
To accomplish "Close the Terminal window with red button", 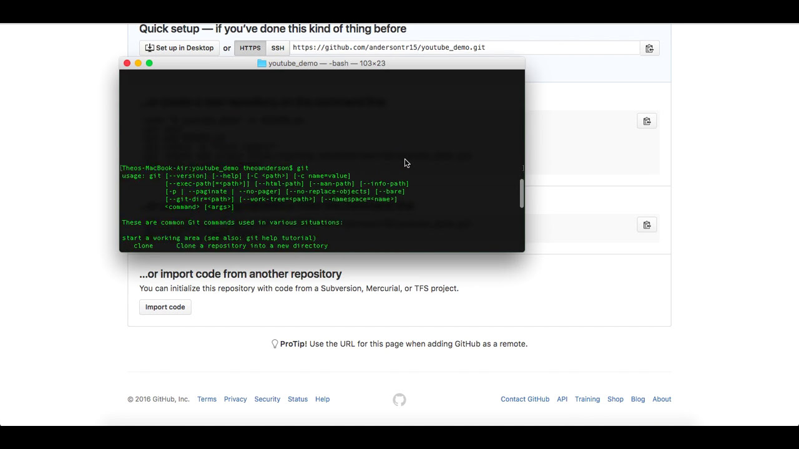I will [127, 63].
